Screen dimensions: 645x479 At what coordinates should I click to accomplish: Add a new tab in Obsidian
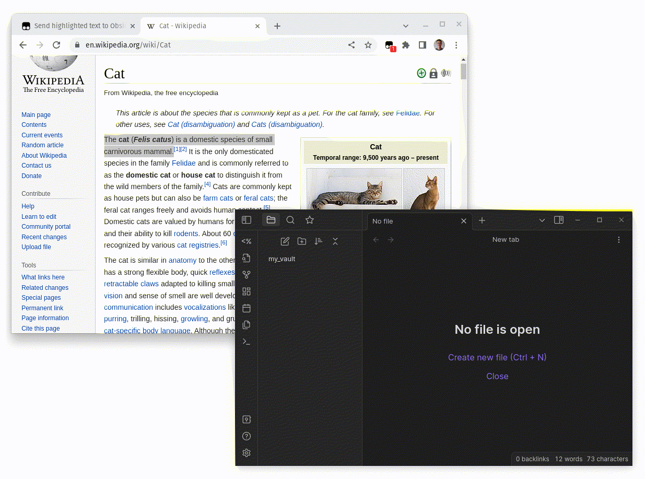click(482, 220)
